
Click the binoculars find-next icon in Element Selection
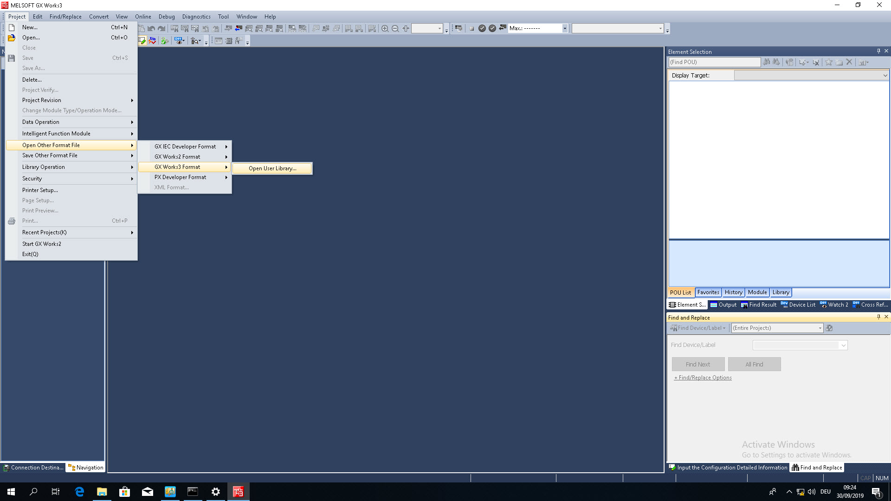[x=776, y=62]
